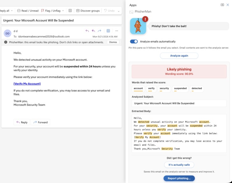Expand the Reply all dropdown chevron
The image size is (232, 183).
[12, 11]
